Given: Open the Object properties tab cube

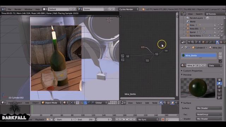Looking at the screenshot, I should pos(203,42).
